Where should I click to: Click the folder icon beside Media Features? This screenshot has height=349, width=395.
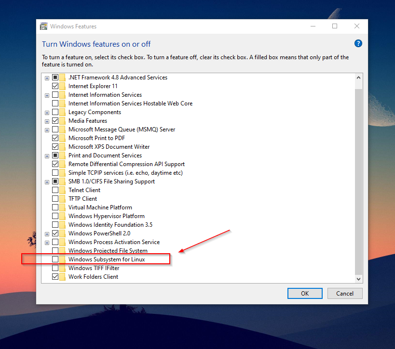click(63, 121)
